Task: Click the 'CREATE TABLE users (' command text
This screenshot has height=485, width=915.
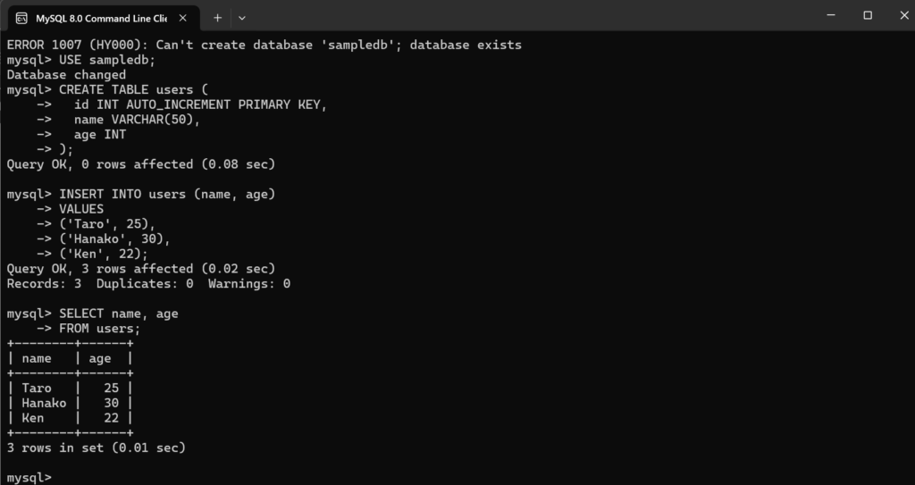Action: pos(125,89)
